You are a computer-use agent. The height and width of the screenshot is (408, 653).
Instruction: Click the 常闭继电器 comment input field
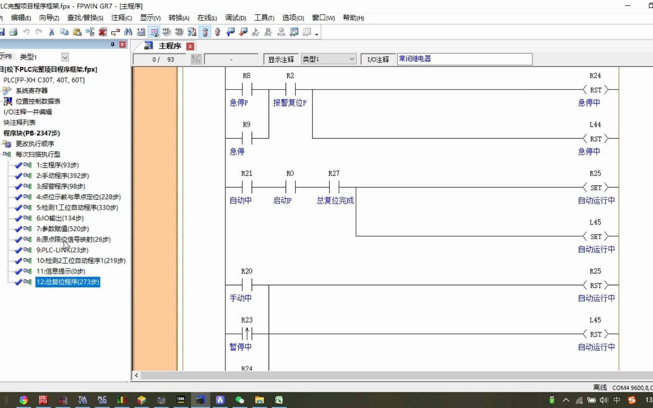coord(464,59)
